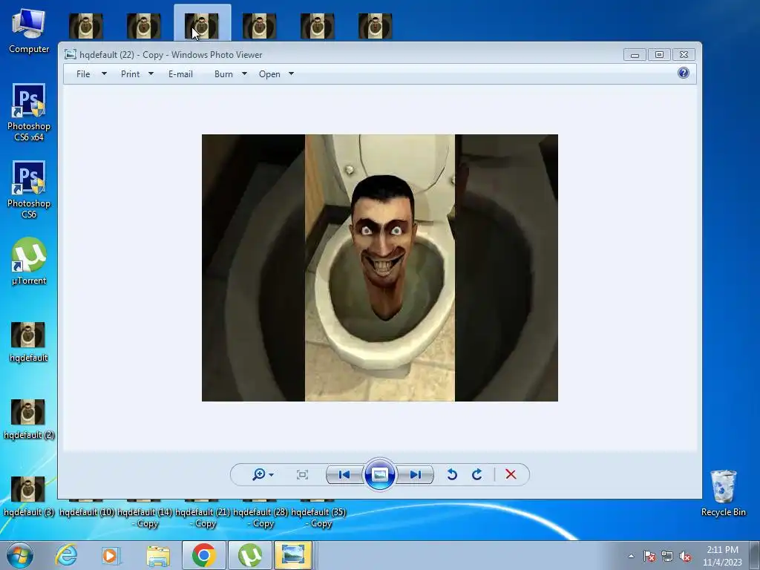
Task: Select the hqdefault (2) desktop file
Action: [29, 419]
